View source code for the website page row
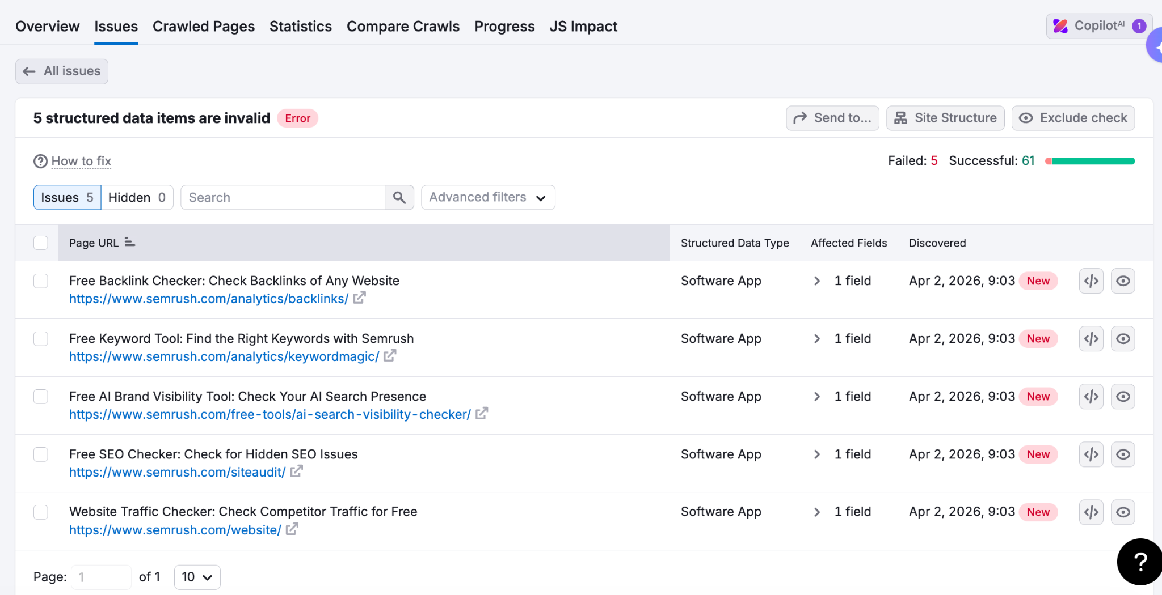The image size is (1162, 595). tap(1091, 512)
